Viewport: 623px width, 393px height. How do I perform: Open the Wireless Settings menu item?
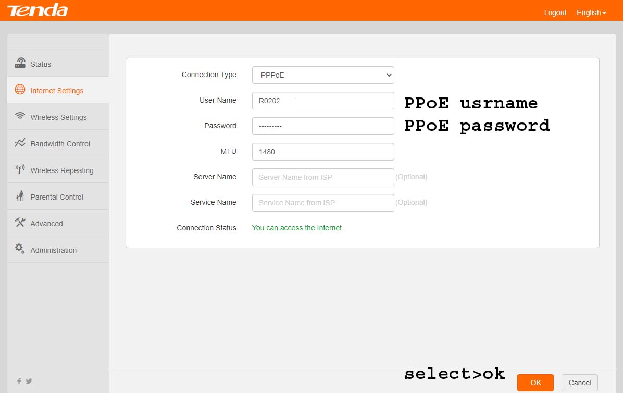tap(58, 117)
